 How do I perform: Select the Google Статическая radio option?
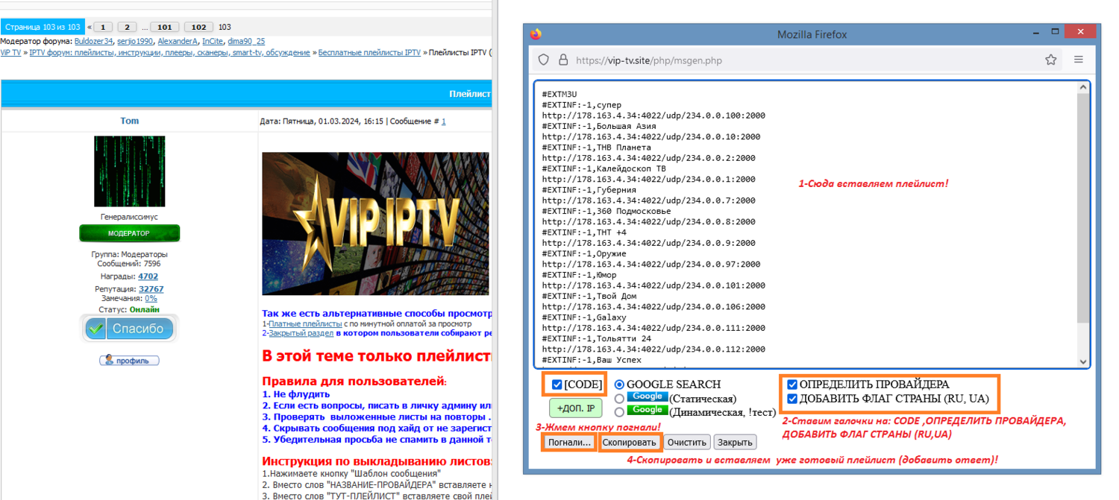(620, 399)
